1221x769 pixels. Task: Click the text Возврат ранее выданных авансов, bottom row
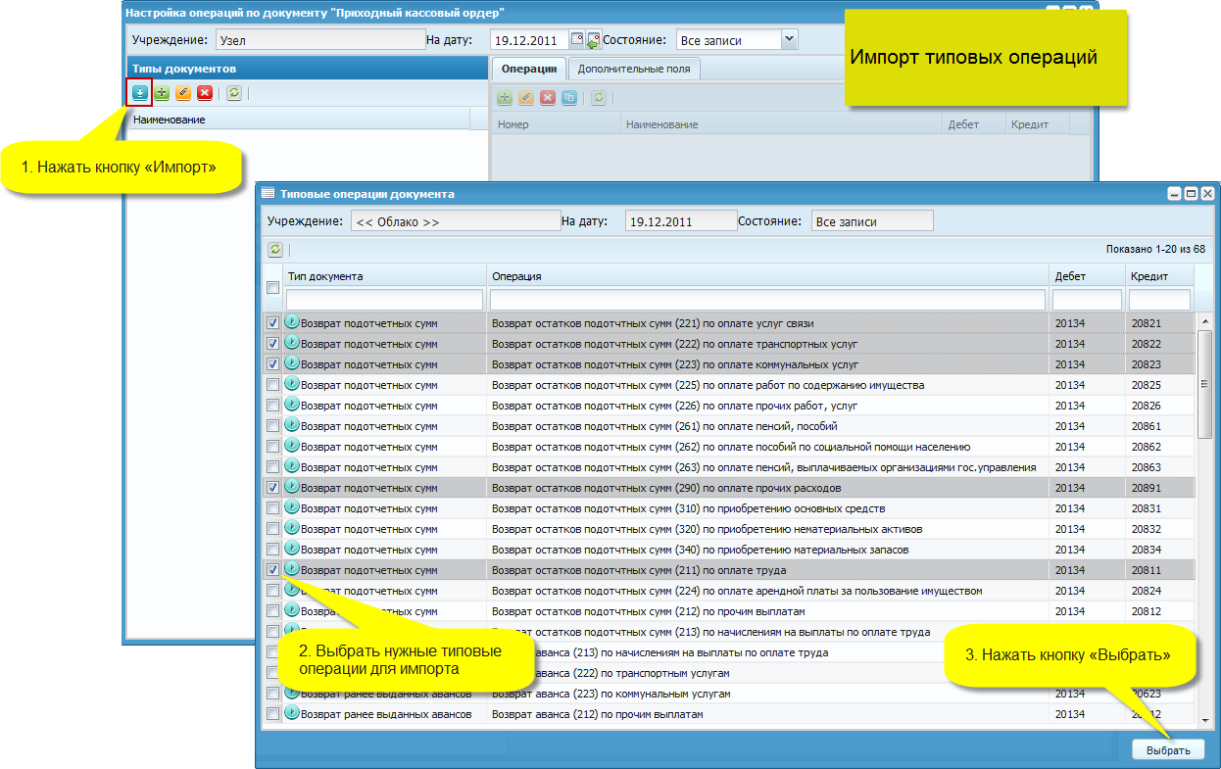(386, 714)
